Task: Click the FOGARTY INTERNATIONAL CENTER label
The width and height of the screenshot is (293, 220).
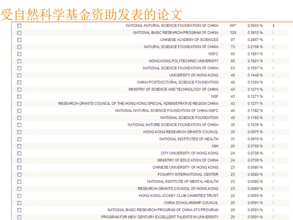Action: coord(188,174)
